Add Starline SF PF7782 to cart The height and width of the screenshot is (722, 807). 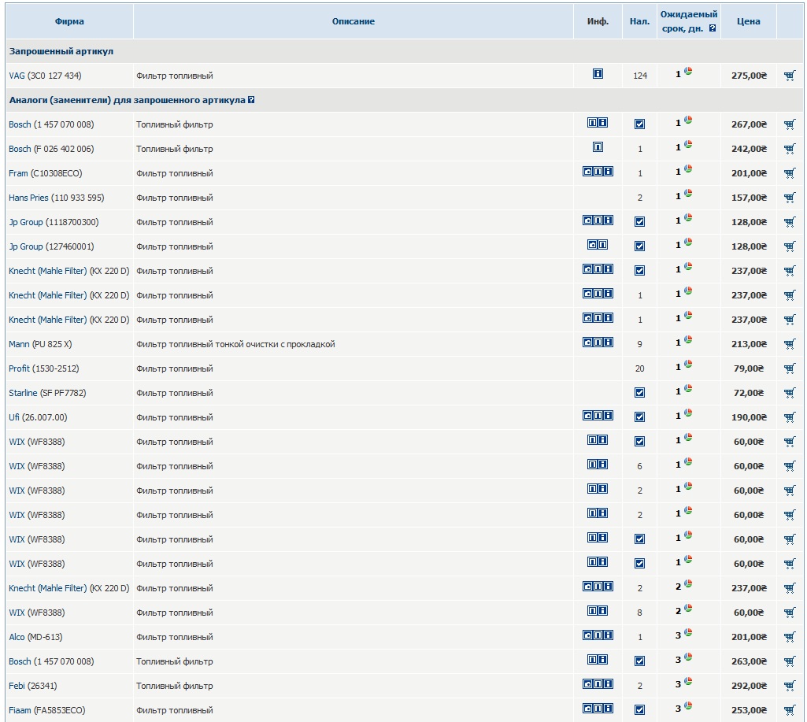(790, 393)
